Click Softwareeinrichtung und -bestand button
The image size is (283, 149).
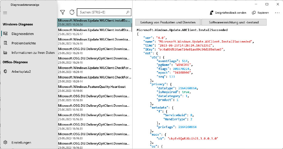tap(234, 22)
